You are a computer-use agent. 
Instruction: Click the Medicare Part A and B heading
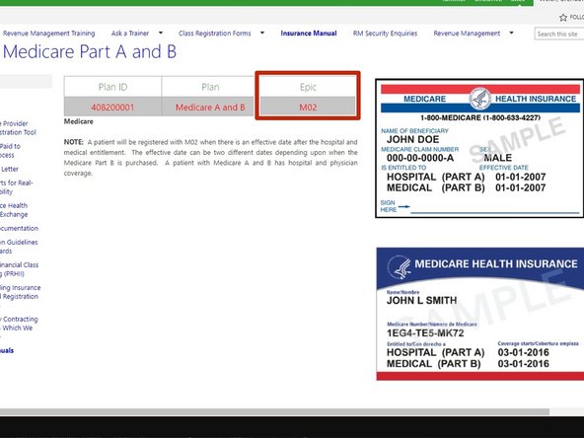[90, 51]
